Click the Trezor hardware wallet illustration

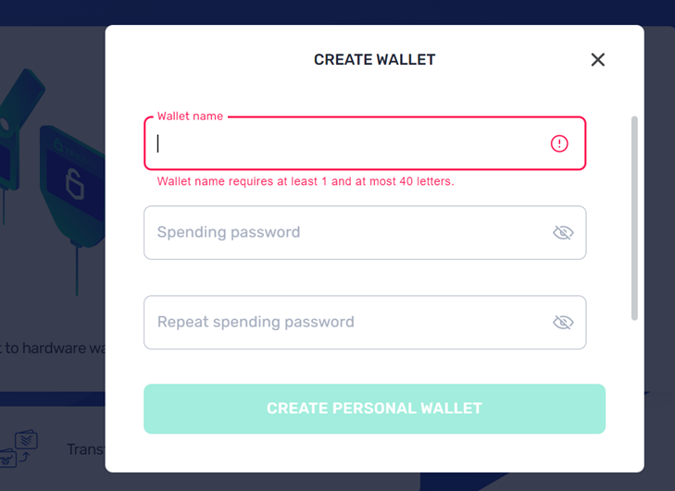(x=72, y=187)
